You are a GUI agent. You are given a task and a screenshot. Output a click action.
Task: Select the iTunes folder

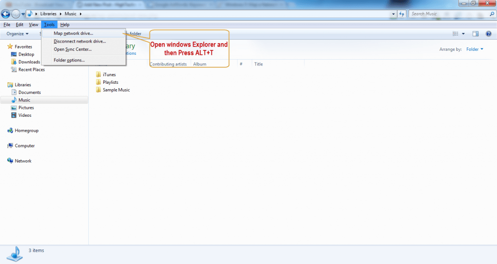click(109, 75)
